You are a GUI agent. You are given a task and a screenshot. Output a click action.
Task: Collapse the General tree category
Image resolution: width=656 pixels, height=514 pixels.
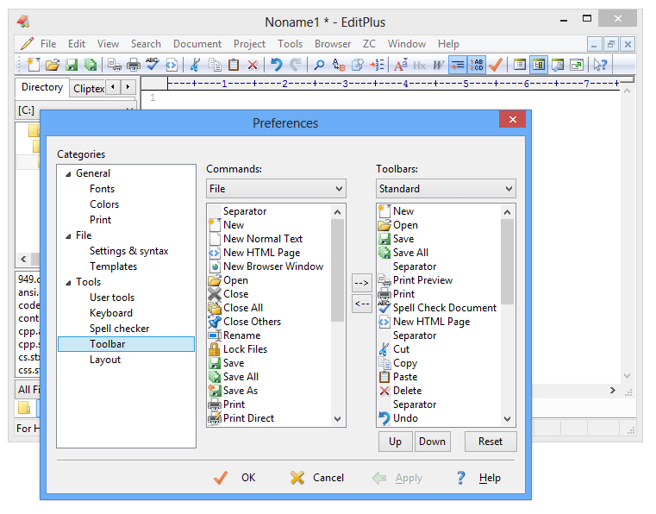(68, 173)
